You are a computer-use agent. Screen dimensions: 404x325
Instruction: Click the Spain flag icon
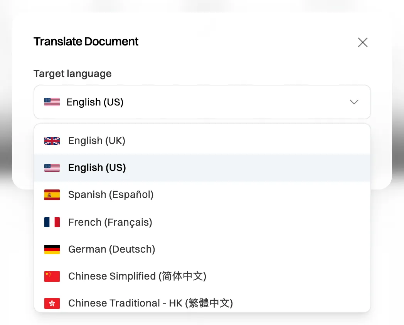coord(52,195)
